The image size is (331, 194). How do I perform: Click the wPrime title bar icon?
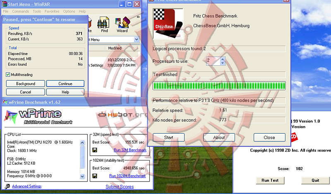(x=5, y=102)
